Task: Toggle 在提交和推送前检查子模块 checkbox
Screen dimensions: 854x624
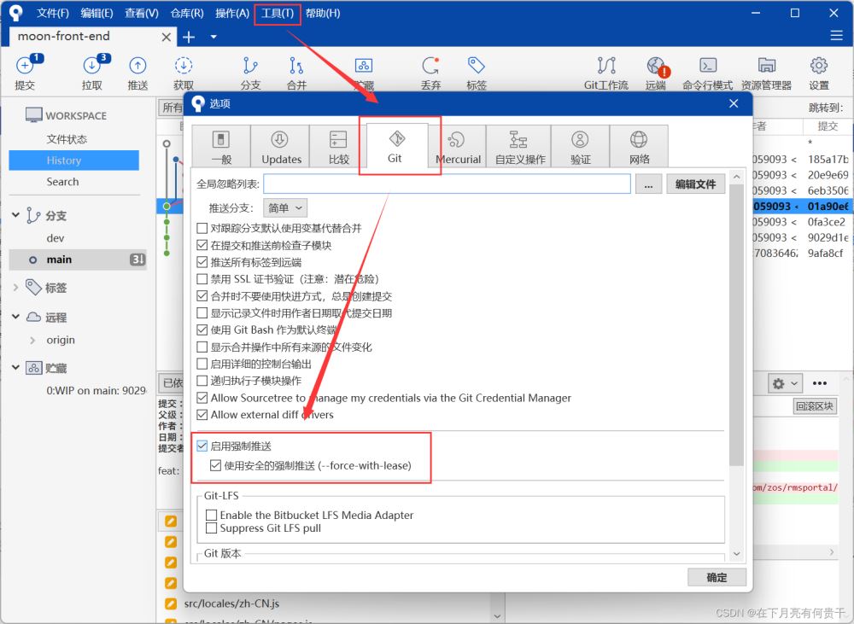Action: (x=202, y=245)
